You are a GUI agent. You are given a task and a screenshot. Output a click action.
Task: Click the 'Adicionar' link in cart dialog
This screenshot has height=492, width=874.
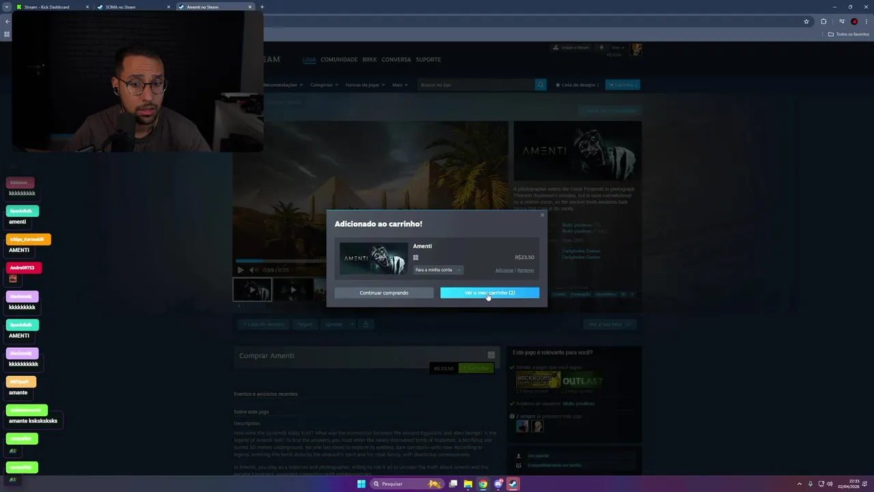coord(505,271)
